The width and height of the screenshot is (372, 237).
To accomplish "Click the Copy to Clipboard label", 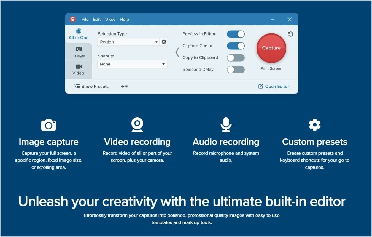I will 200,57.
